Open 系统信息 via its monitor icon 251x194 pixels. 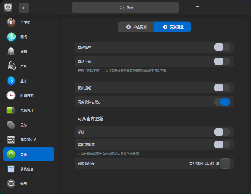pyautogui.click(x=11, y=169)
